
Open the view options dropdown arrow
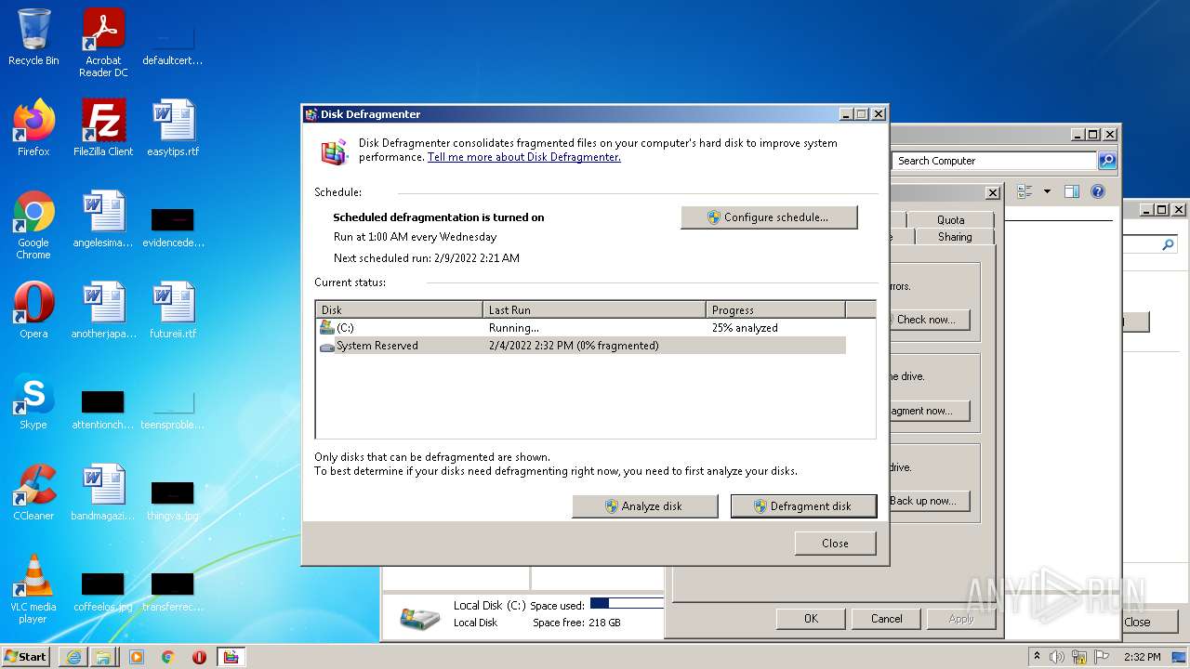tap(1047, 191)
